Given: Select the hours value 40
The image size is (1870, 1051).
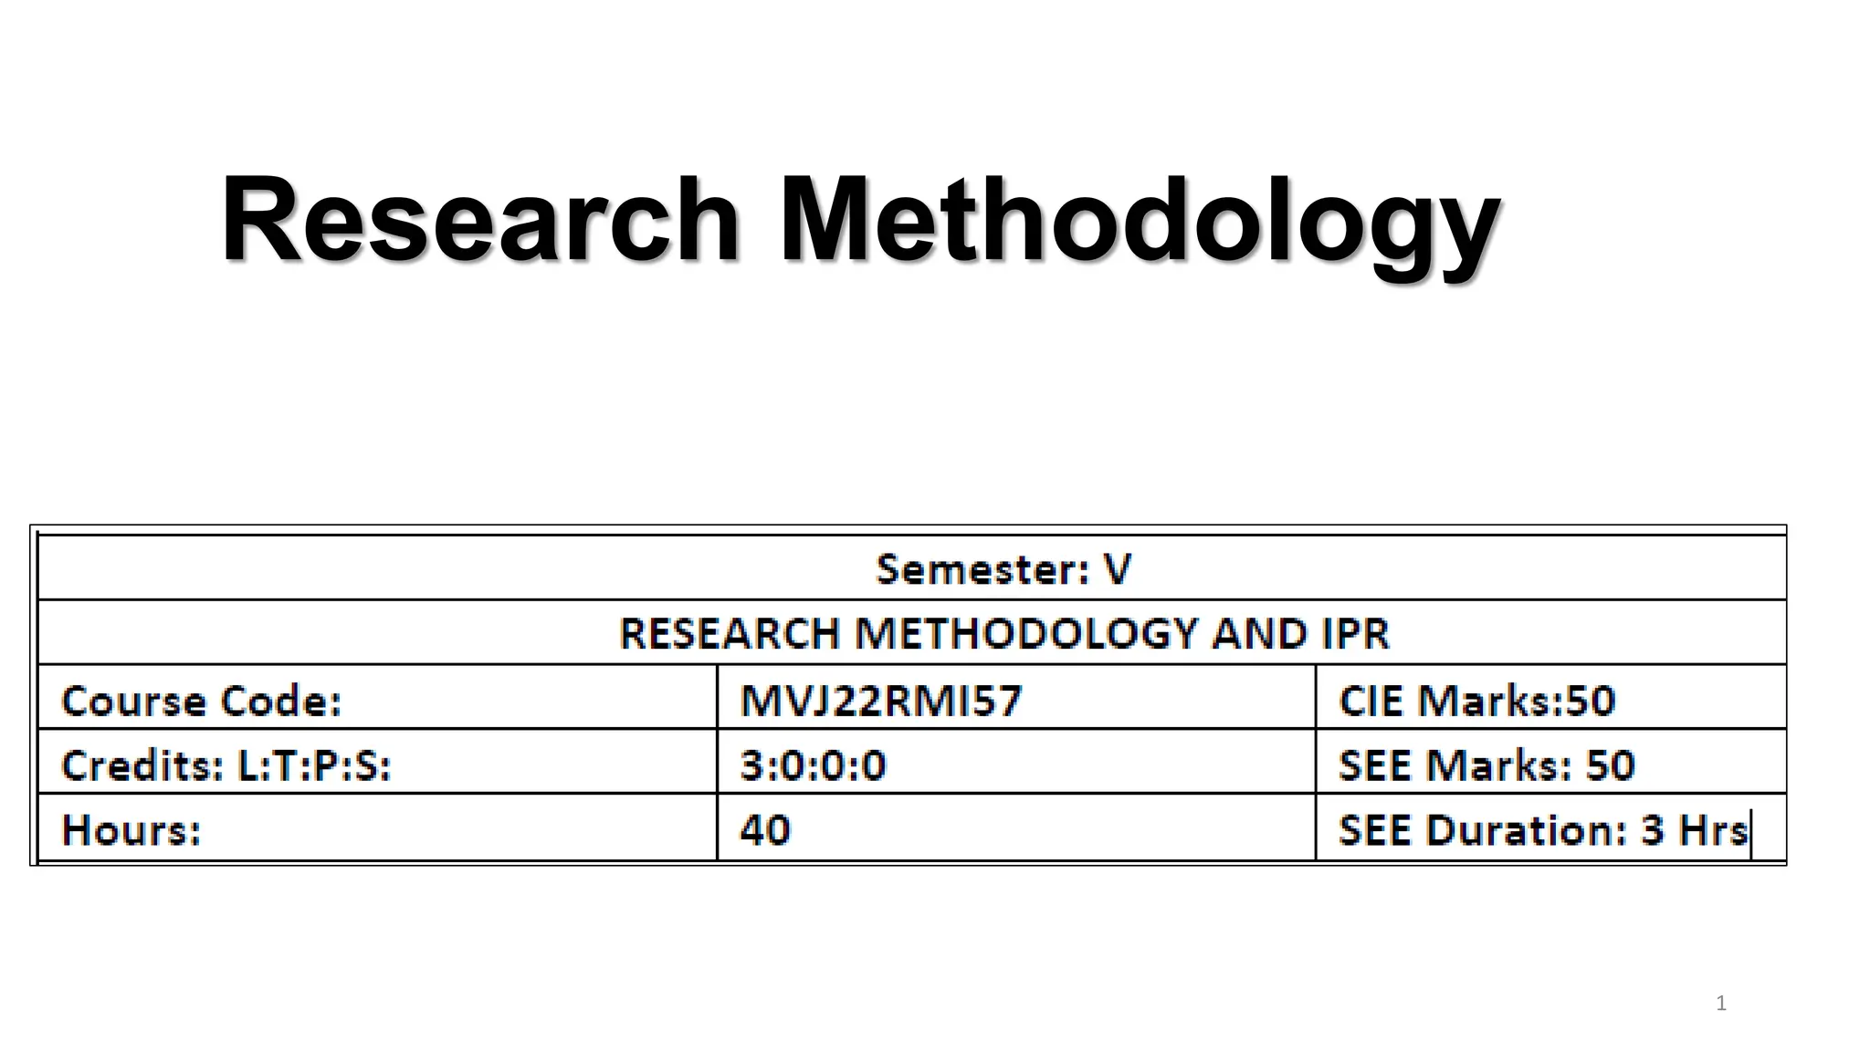Looking at the screenshot, I should click(x=765, y=829).
